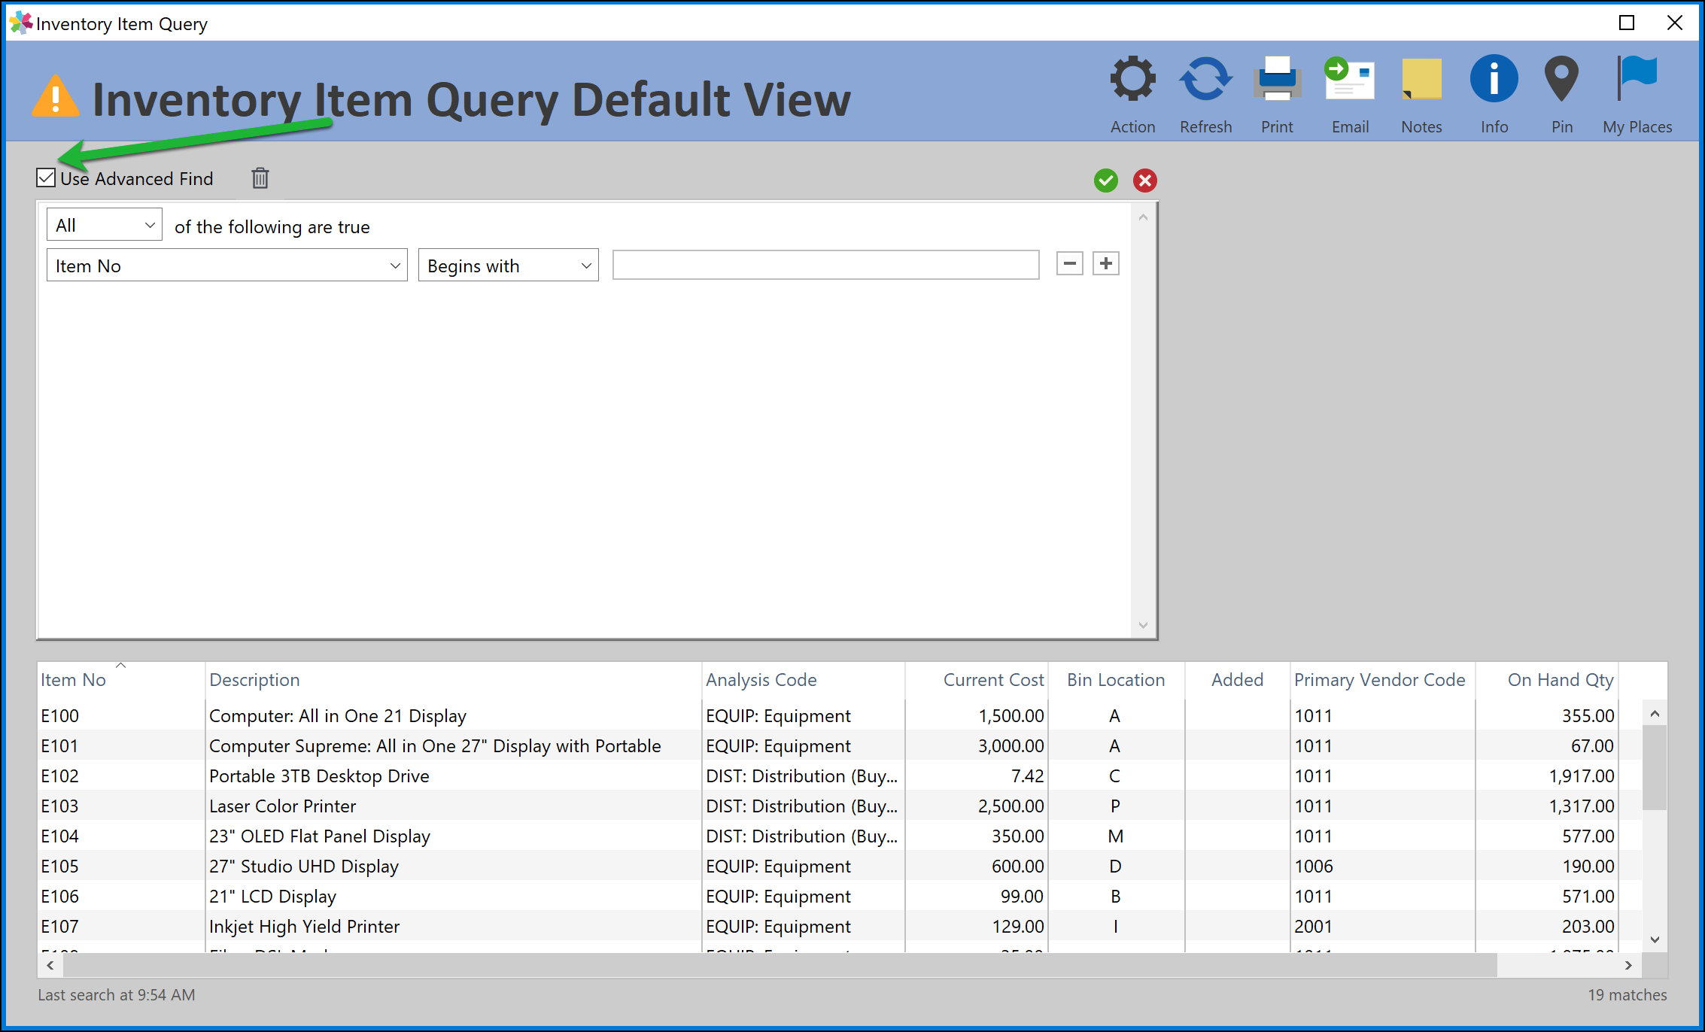Open the Info icon
Screen dimensions: 1705x1032
tap(1494, 80)
